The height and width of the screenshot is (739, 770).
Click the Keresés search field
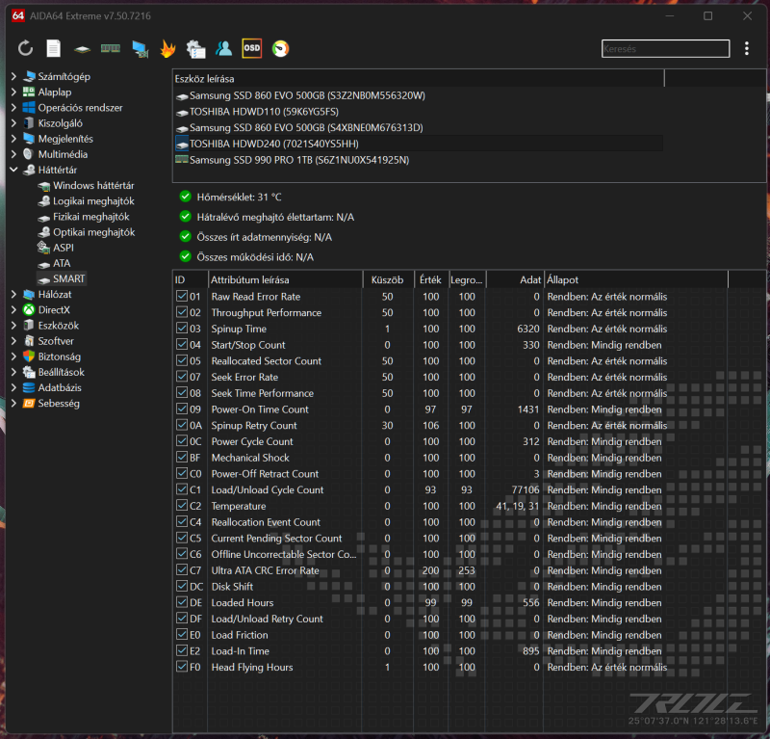click(x=665, y=49)
